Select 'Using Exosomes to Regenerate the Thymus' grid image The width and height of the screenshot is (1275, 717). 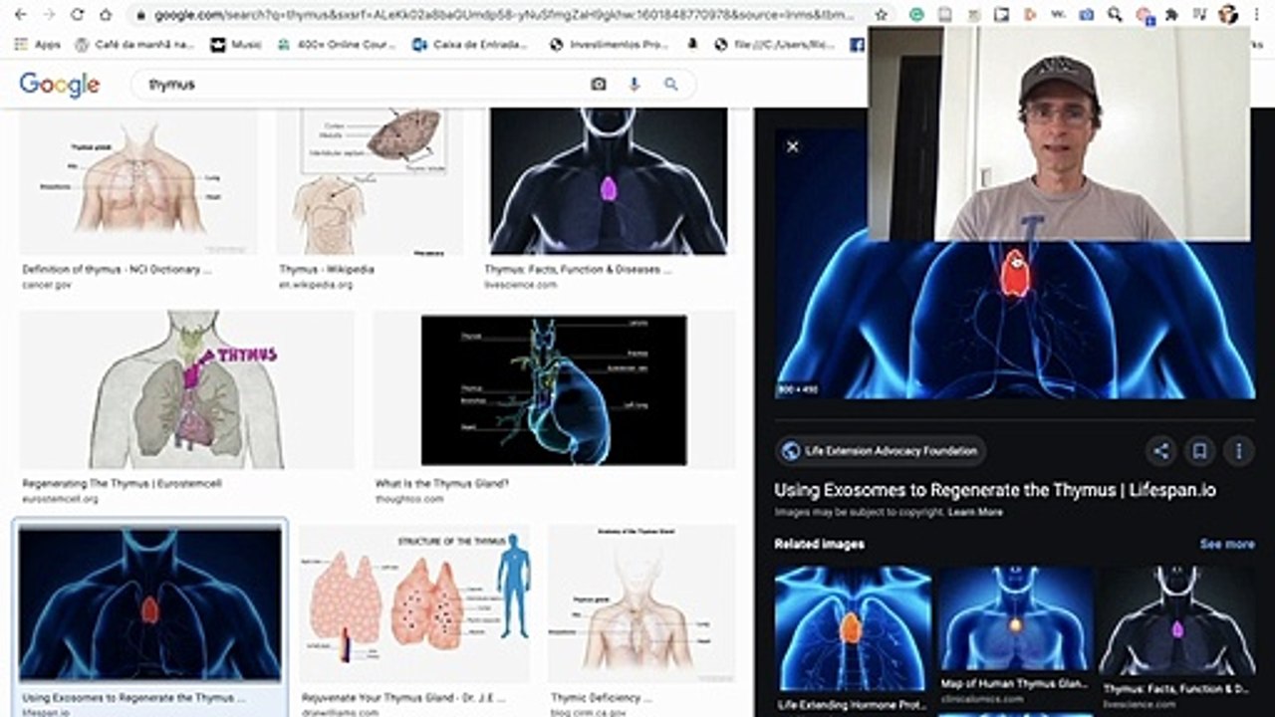pos(150,603)
